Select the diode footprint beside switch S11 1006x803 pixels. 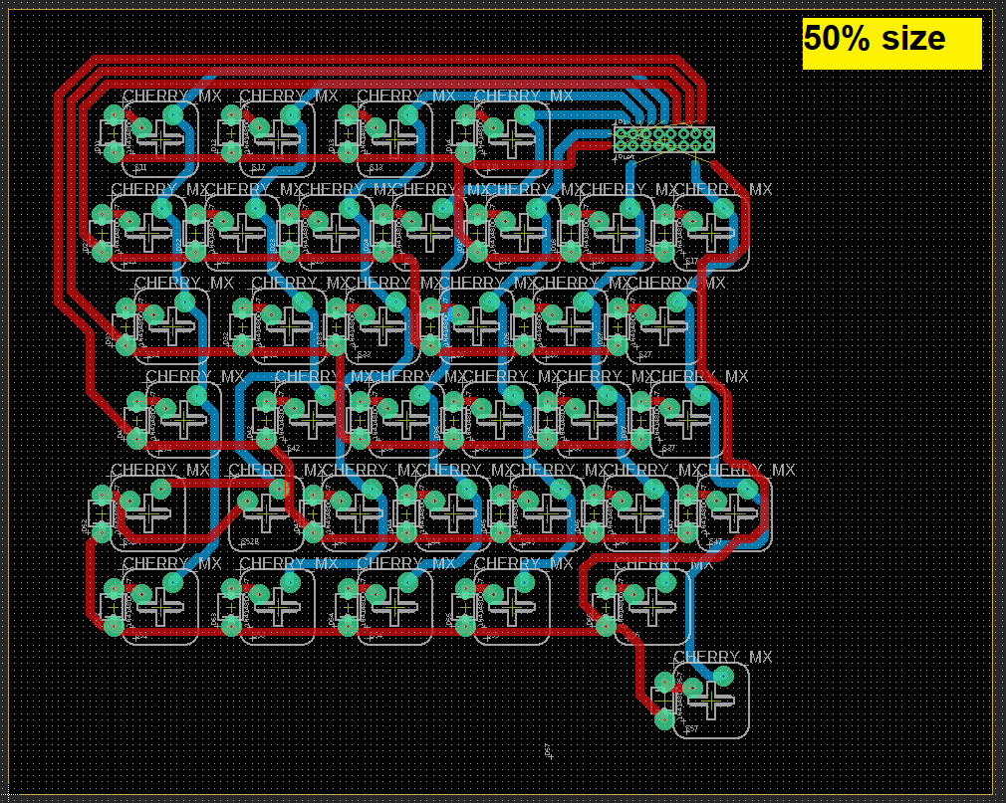tap(112, 134)
